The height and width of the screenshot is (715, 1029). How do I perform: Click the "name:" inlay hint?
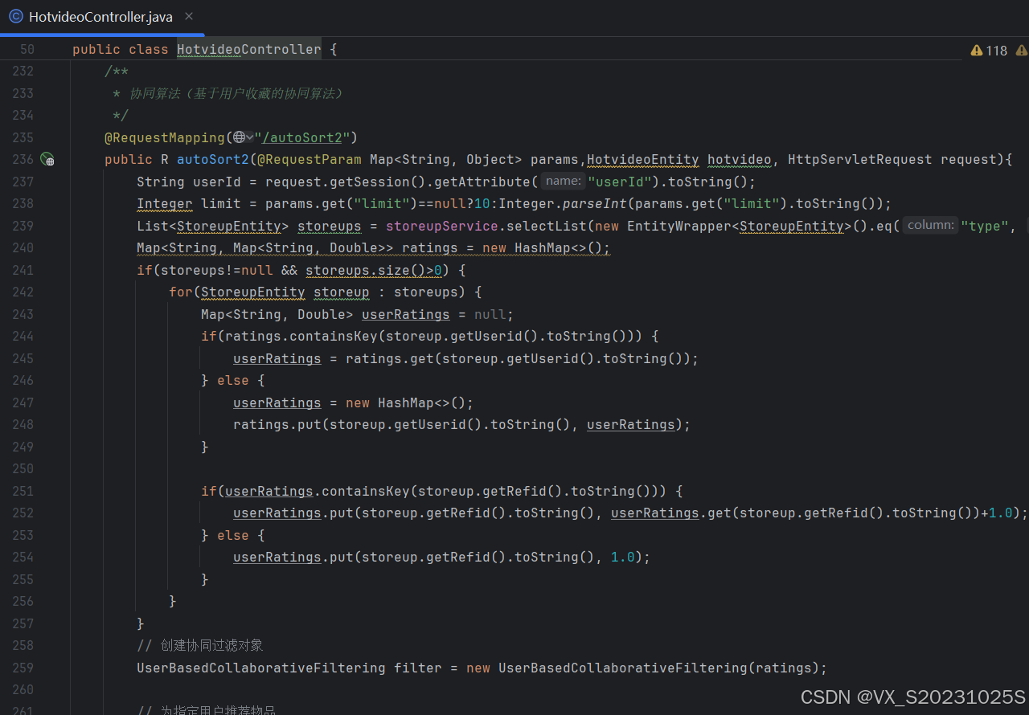563,182
